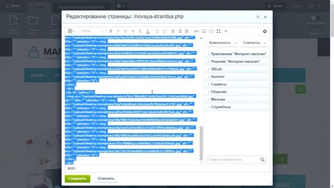Screen dimensions: 334x188
Task: Click the code editor scroll down arrow
Action: coord(201,162)
